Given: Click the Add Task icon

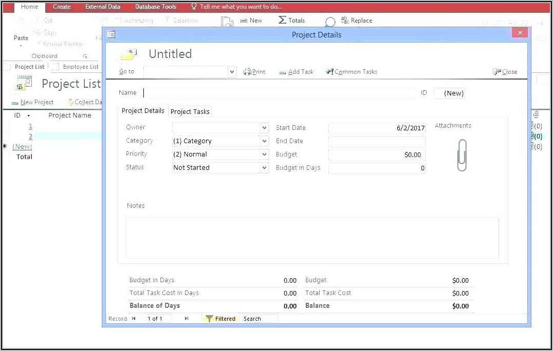Looking at the screenshot, I should [283, 72].
